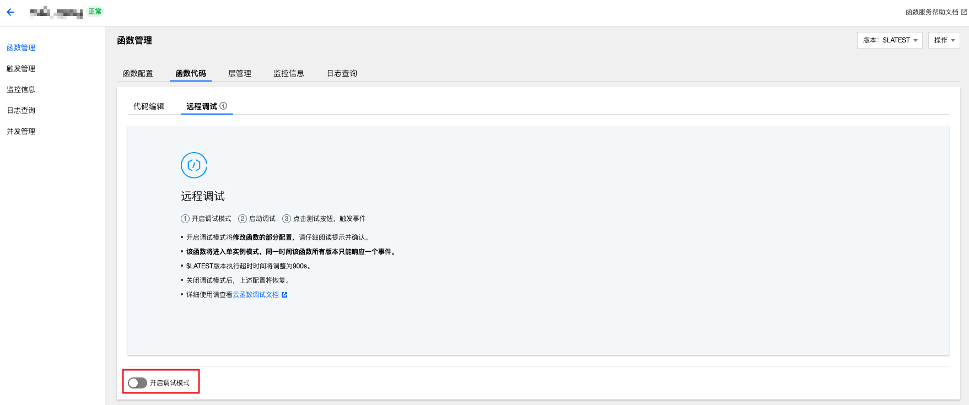Open 触发管理 in the left sidebar

(21, 68)
